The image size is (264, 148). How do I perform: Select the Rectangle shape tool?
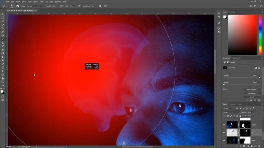pos(2,75)
